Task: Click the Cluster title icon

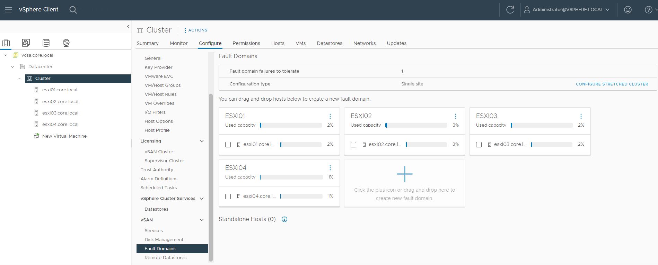Action: 140,30
